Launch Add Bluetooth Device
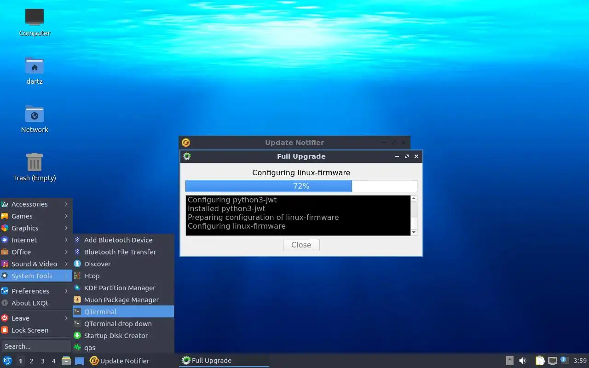The width and height of the screenshot is (589, 368). pos(123,240)
